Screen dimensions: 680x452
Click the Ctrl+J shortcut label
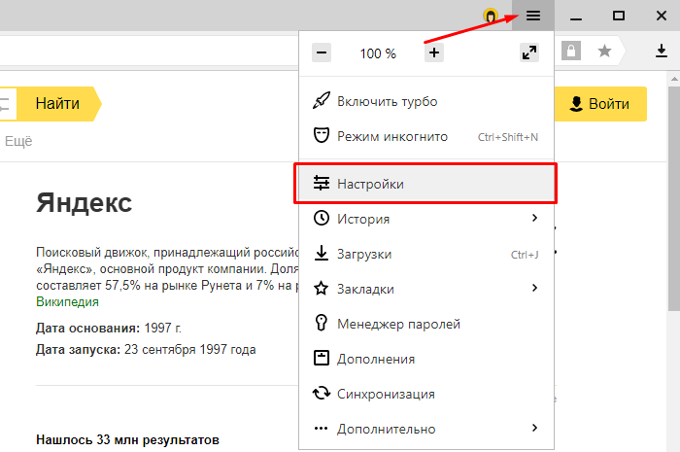[x=525, y=255]
